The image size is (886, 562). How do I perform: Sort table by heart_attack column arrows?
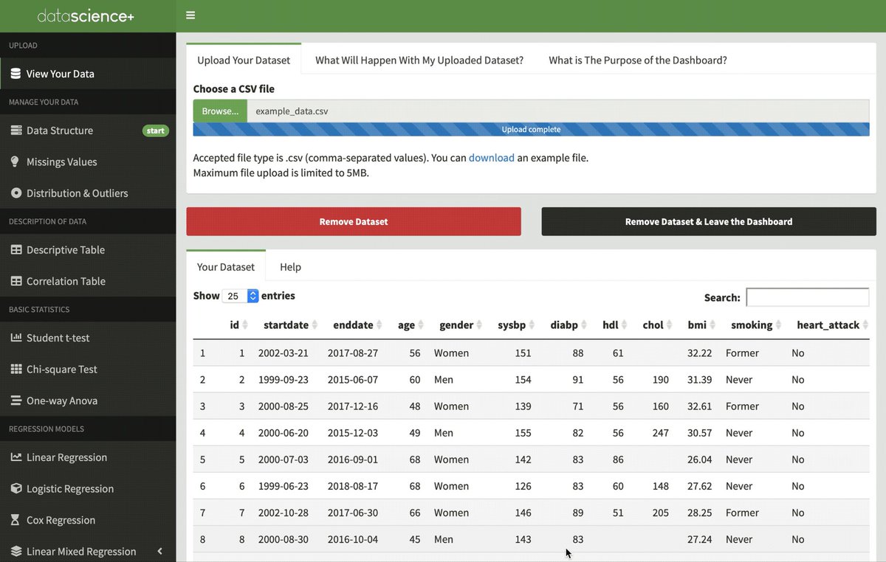865,325
